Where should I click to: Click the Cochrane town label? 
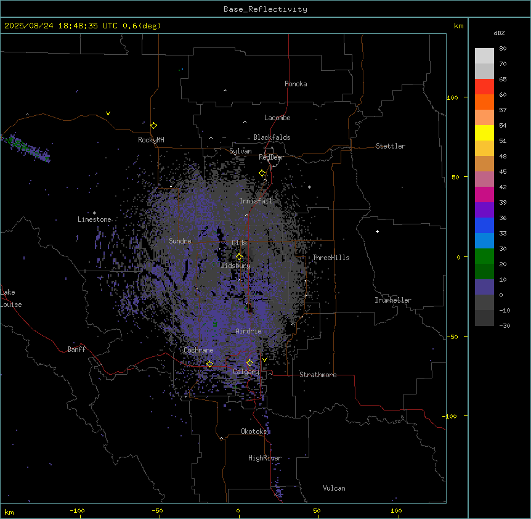tap(198, 350)
